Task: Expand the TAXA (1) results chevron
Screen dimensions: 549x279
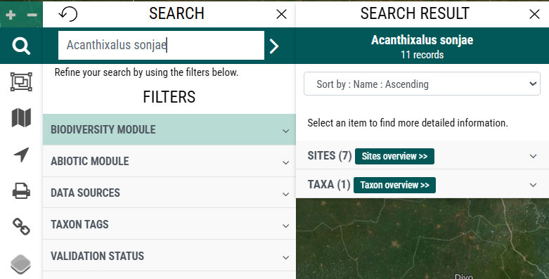Action: [533, 185]
